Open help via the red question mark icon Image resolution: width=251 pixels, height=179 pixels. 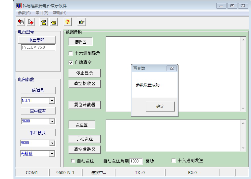click(x=67, y=22)
